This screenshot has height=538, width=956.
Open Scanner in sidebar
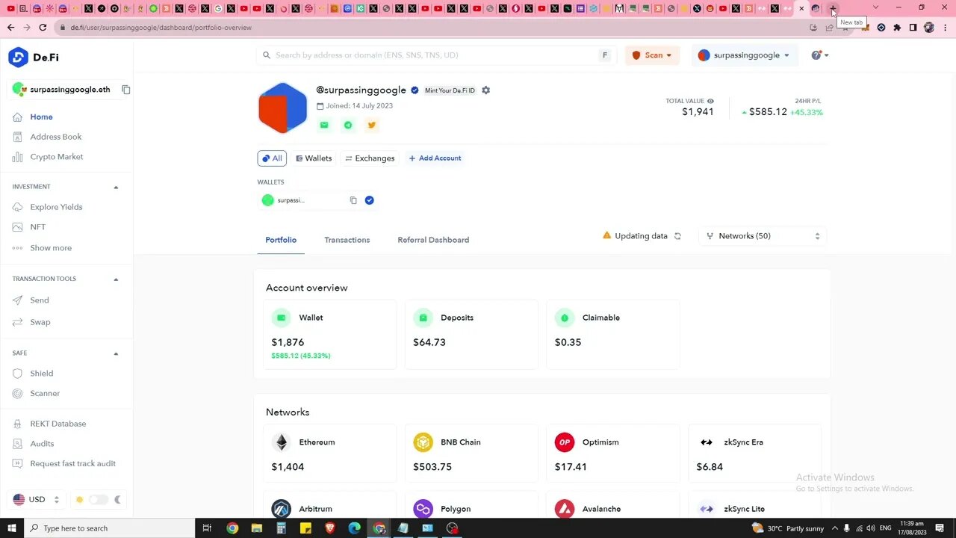45,393
